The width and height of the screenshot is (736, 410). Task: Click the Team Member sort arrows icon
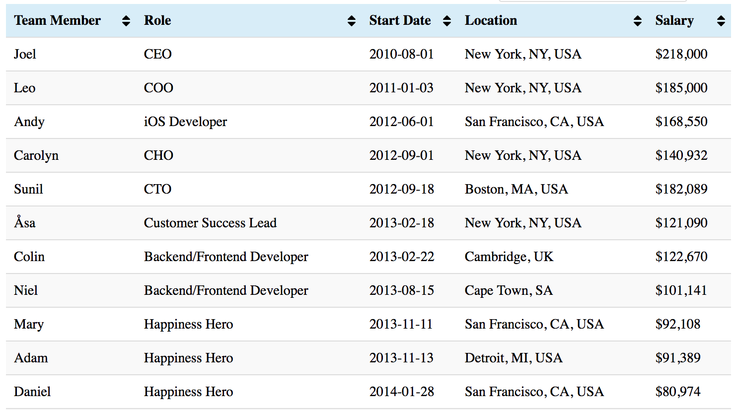126,20
